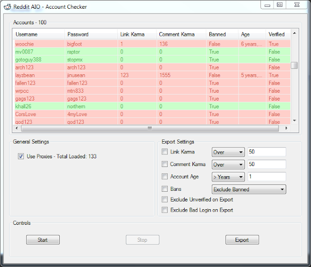Click the password cell '4myLove'

[91, 114]
